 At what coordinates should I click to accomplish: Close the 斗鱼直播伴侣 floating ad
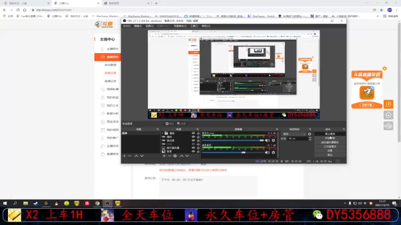384,68
